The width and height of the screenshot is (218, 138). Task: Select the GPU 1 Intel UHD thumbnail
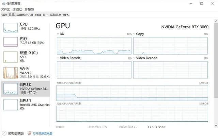[10, 104]
